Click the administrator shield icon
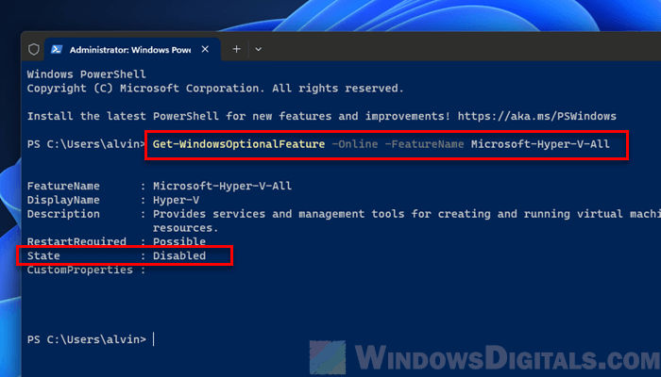This screenshot has height=377, width=661. [34, 49]
